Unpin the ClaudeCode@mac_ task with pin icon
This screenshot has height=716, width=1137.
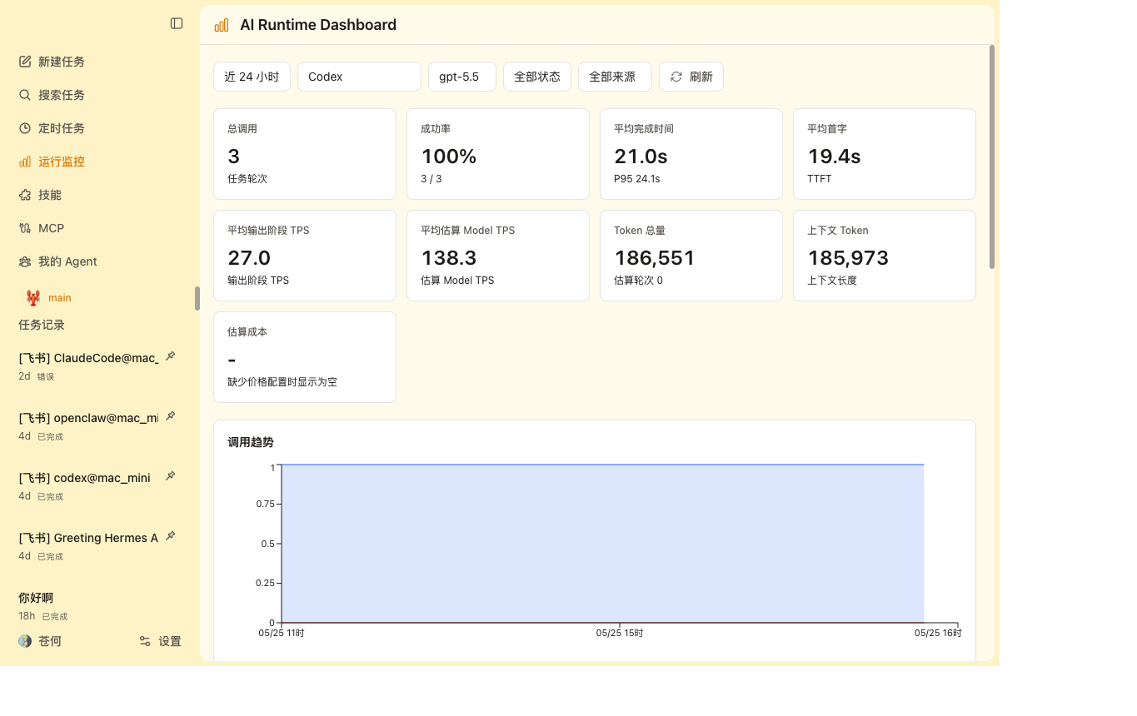[x=170, y=356]
